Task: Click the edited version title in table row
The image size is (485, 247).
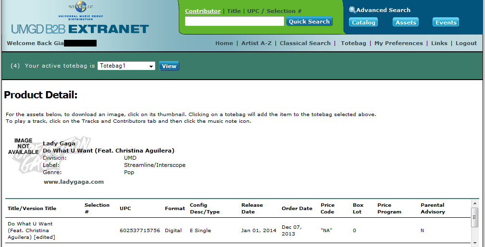Action: tap(31, 230)
